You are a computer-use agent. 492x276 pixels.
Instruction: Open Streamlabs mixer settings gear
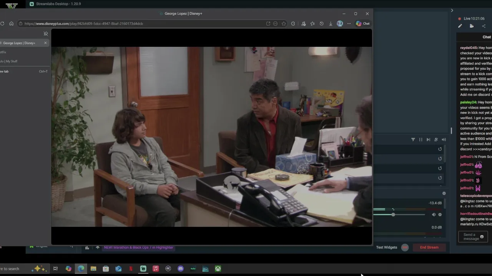point(444,194)
